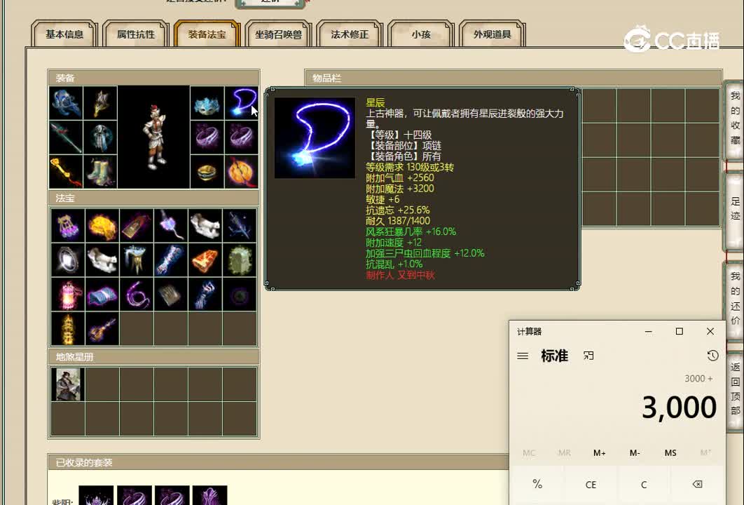Click the 耐久 1387/1400 line
744x505 pixels.
pyautogui.click(x=398, y=220)
